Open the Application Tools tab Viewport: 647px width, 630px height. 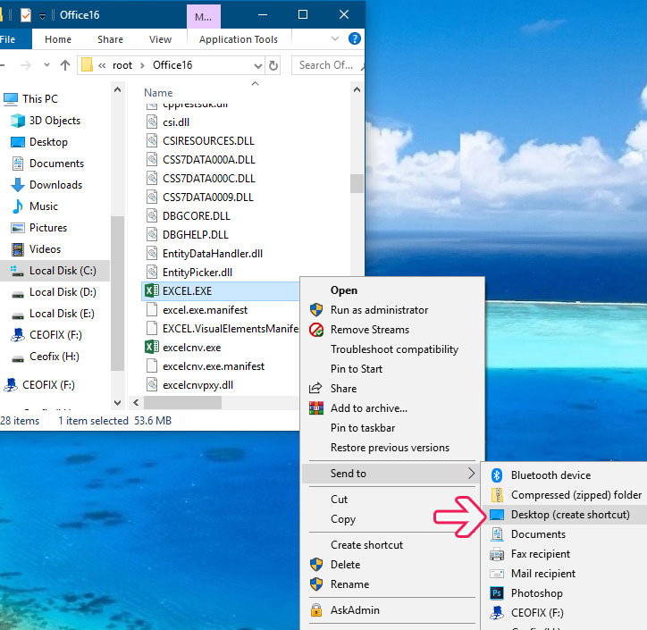239,39
